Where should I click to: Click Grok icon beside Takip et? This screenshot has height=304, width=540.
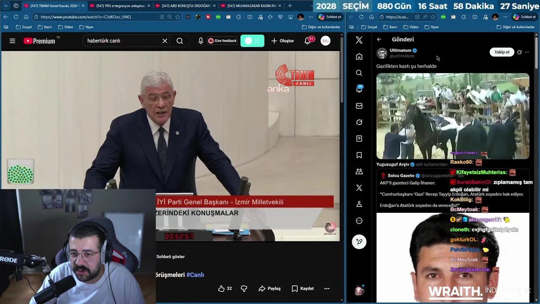coord(519,52)
